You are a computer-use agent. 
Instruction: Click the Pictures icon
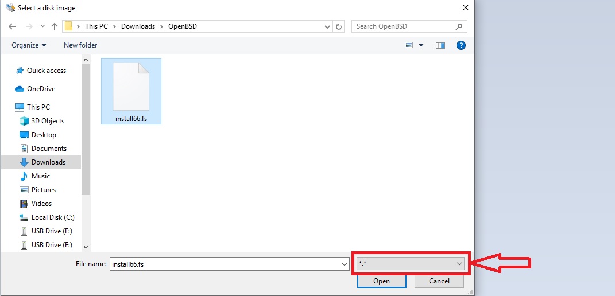tap(24, 190)
